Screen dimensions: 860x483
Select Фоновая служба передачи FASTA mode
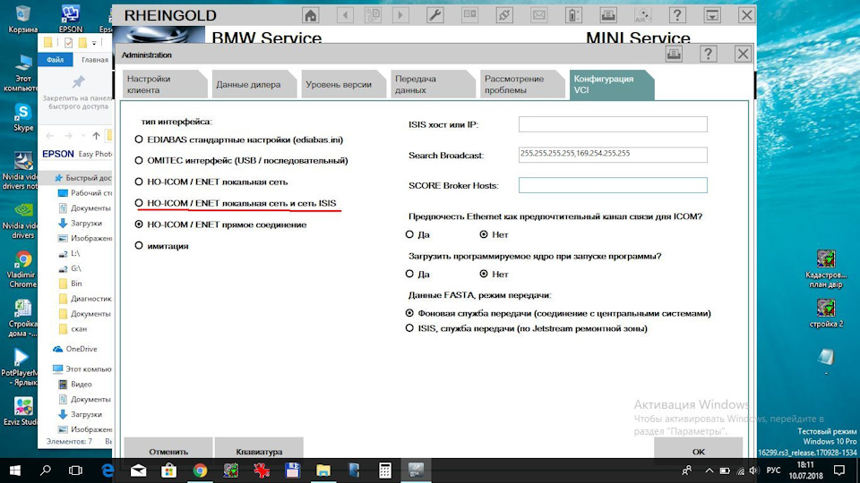tap(409, 313)
